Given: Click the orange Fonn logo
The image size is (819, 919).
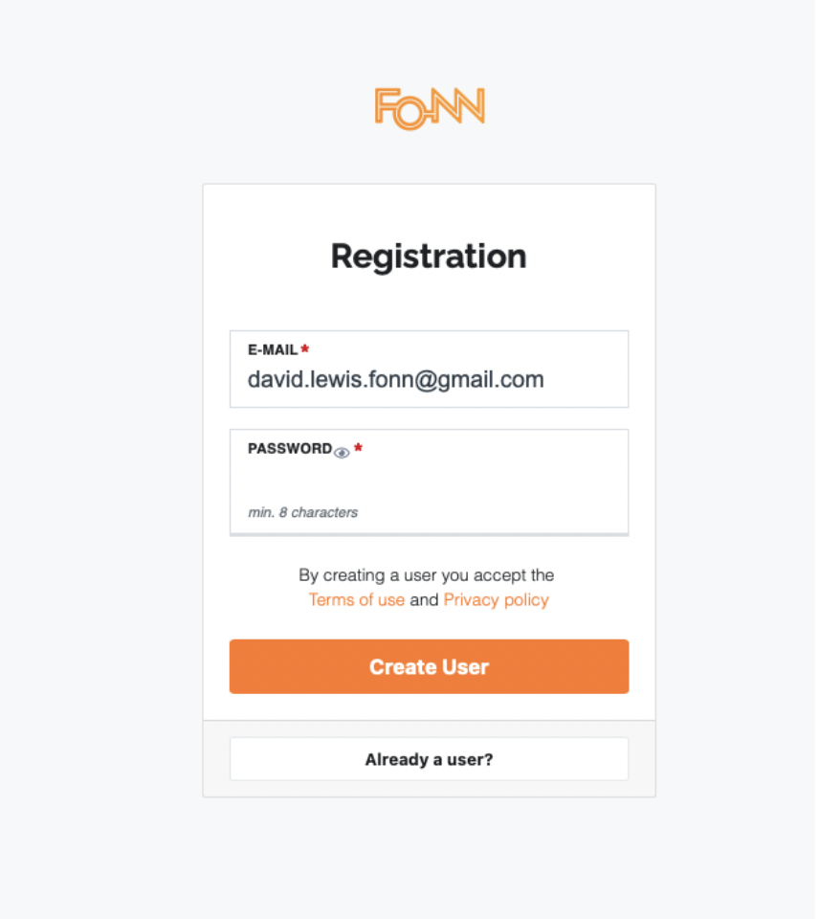Looking at the screenshot, I should pyautogui.click(x=430, y=108).
